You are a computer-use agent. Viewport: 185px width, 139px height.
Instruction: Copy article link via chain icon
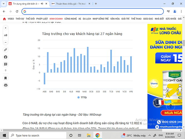[x=6, y=50]
